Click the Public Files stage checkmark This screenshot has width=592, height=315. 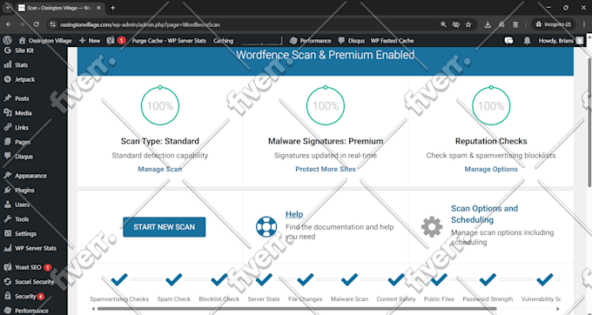[439, 280]
